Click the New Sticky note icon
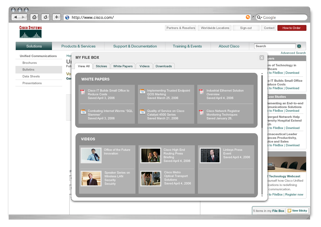The width and height of the screenshot is (321, 227). tap(289, 211)
